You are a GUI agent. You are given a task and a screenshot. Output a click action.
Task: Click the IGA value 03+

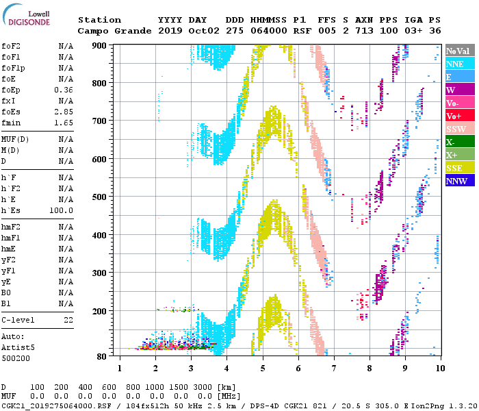click(x=413, y=31)
